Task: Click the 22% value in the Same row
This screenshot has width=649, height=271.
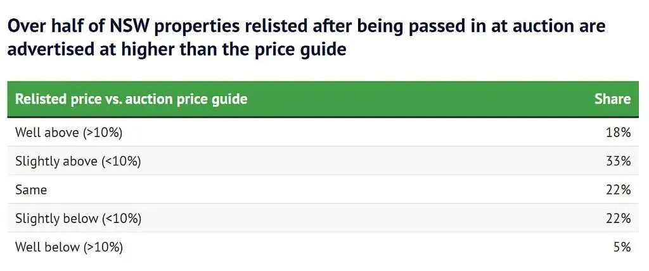Action: click(619, 190)
